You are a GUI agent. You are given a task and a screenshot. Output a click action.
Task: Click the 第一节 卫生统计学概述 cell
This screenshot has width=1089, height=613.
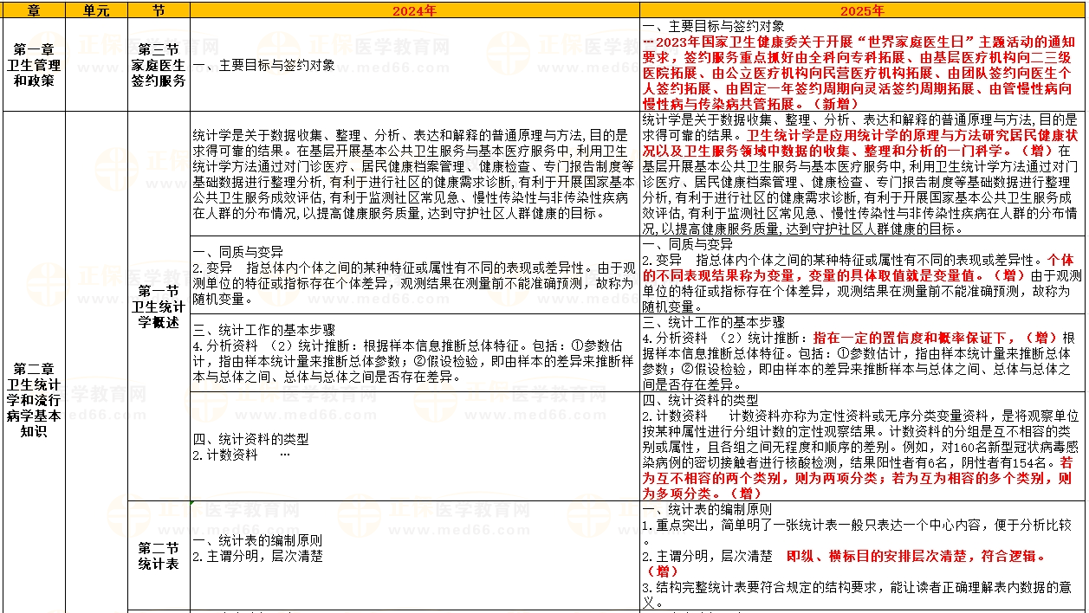click(159, 305)
